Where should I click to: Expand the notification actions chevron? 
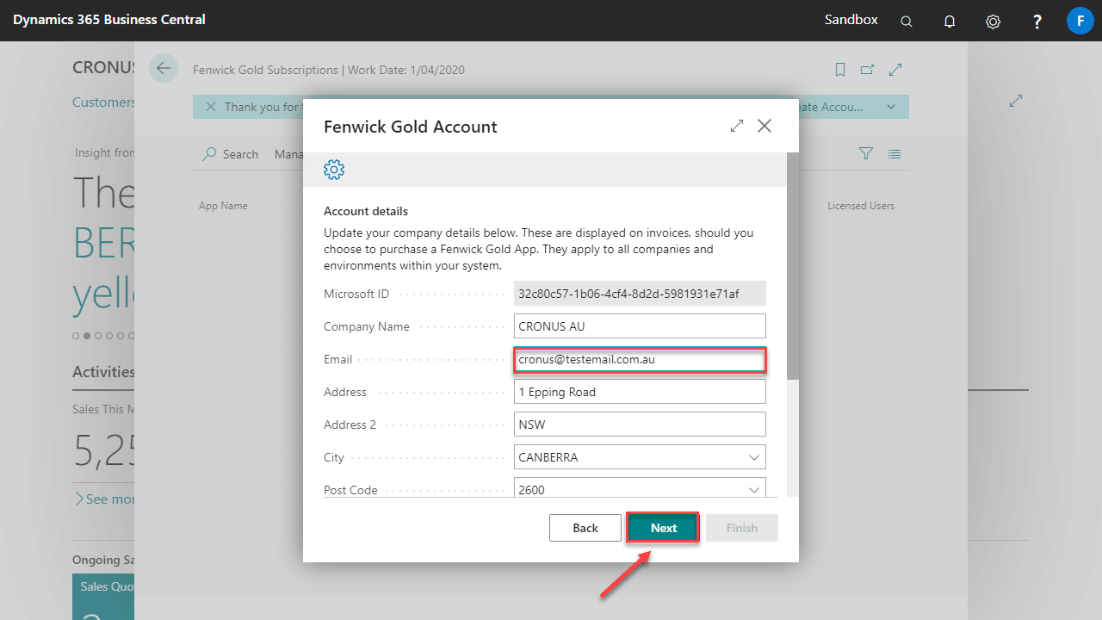click(891, 107)
